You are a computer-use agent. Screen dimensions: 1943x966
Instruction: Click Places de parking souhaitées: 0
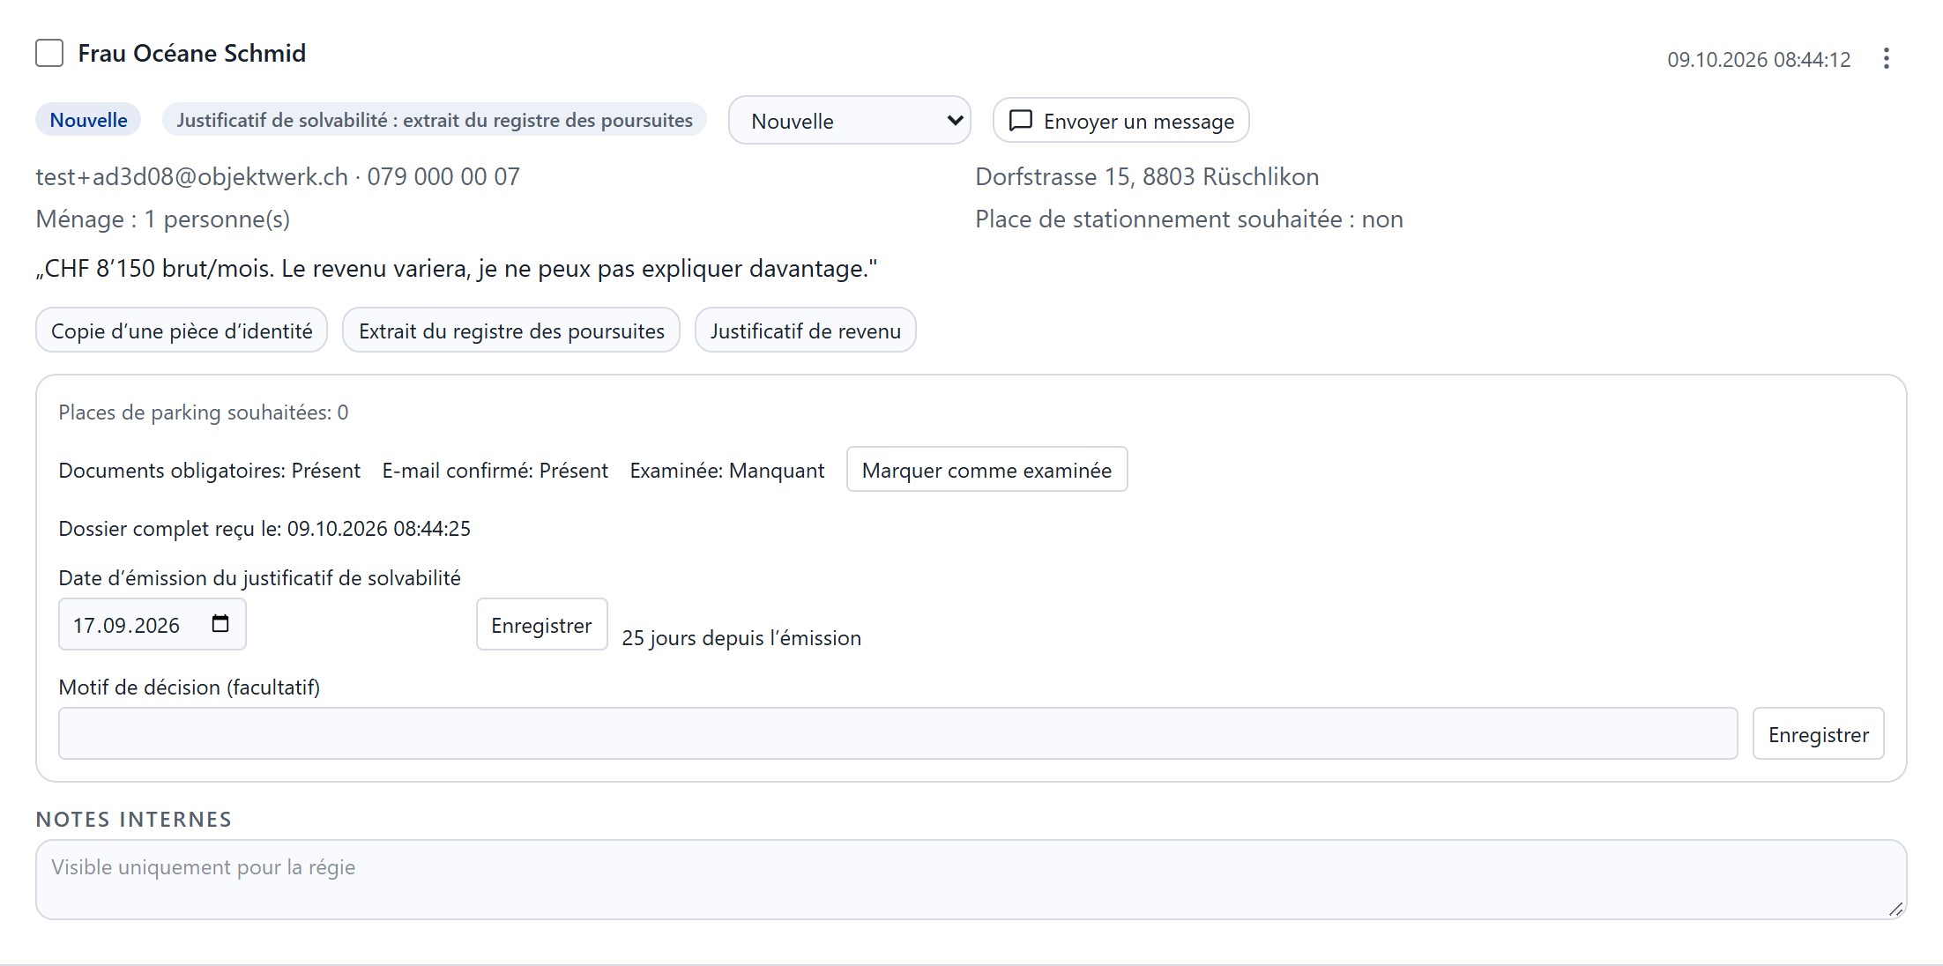tap(204, 412)
